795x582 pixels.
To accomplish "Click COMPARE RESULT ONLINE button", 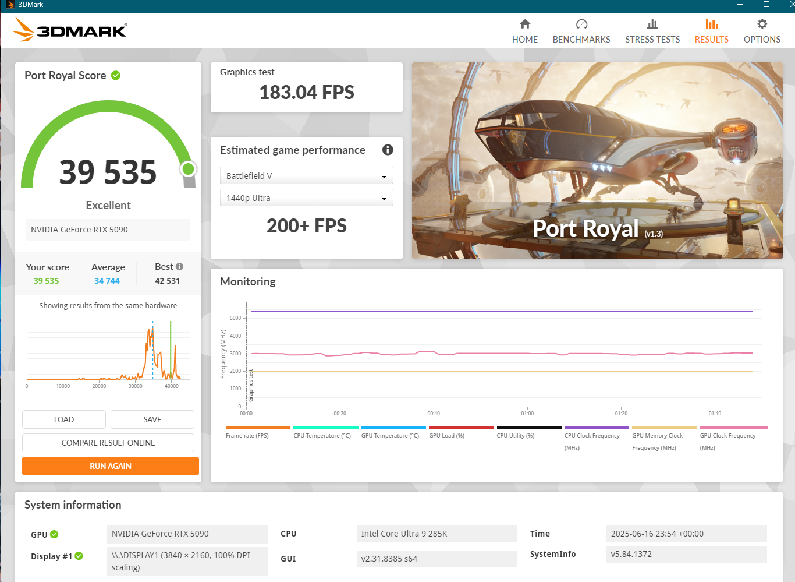I will click(108, 443).
